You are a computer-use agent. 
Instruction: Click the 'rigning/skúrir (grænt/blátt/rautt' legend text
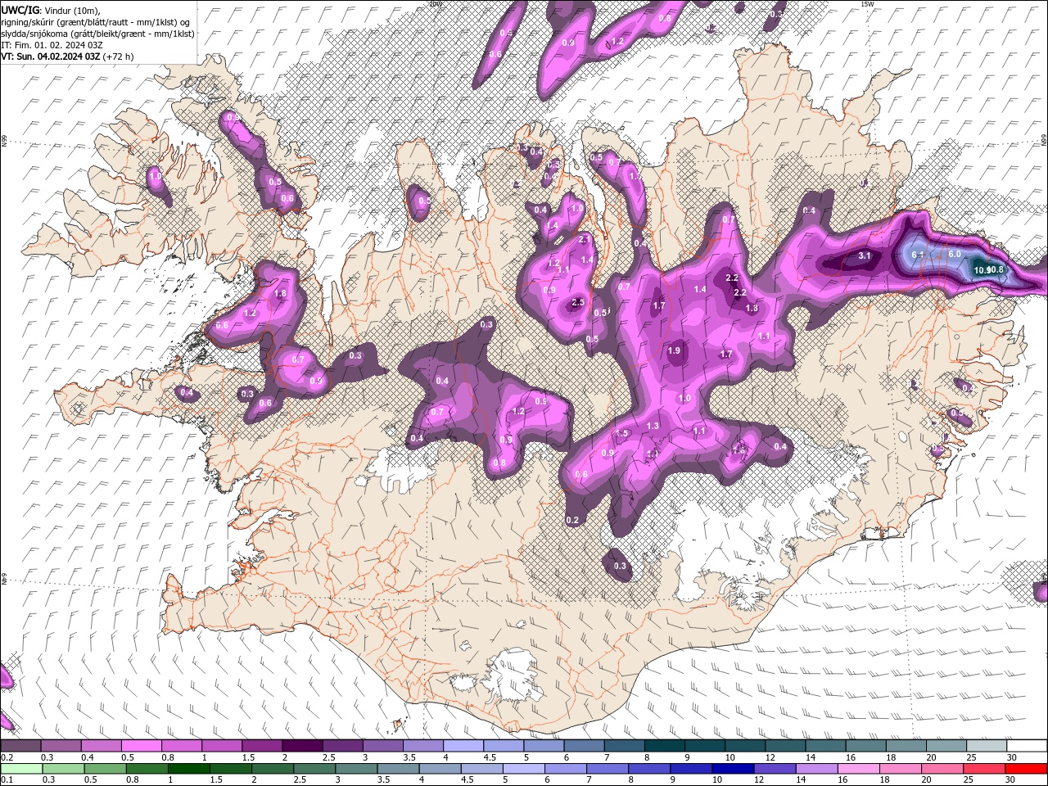pos(65,22)
